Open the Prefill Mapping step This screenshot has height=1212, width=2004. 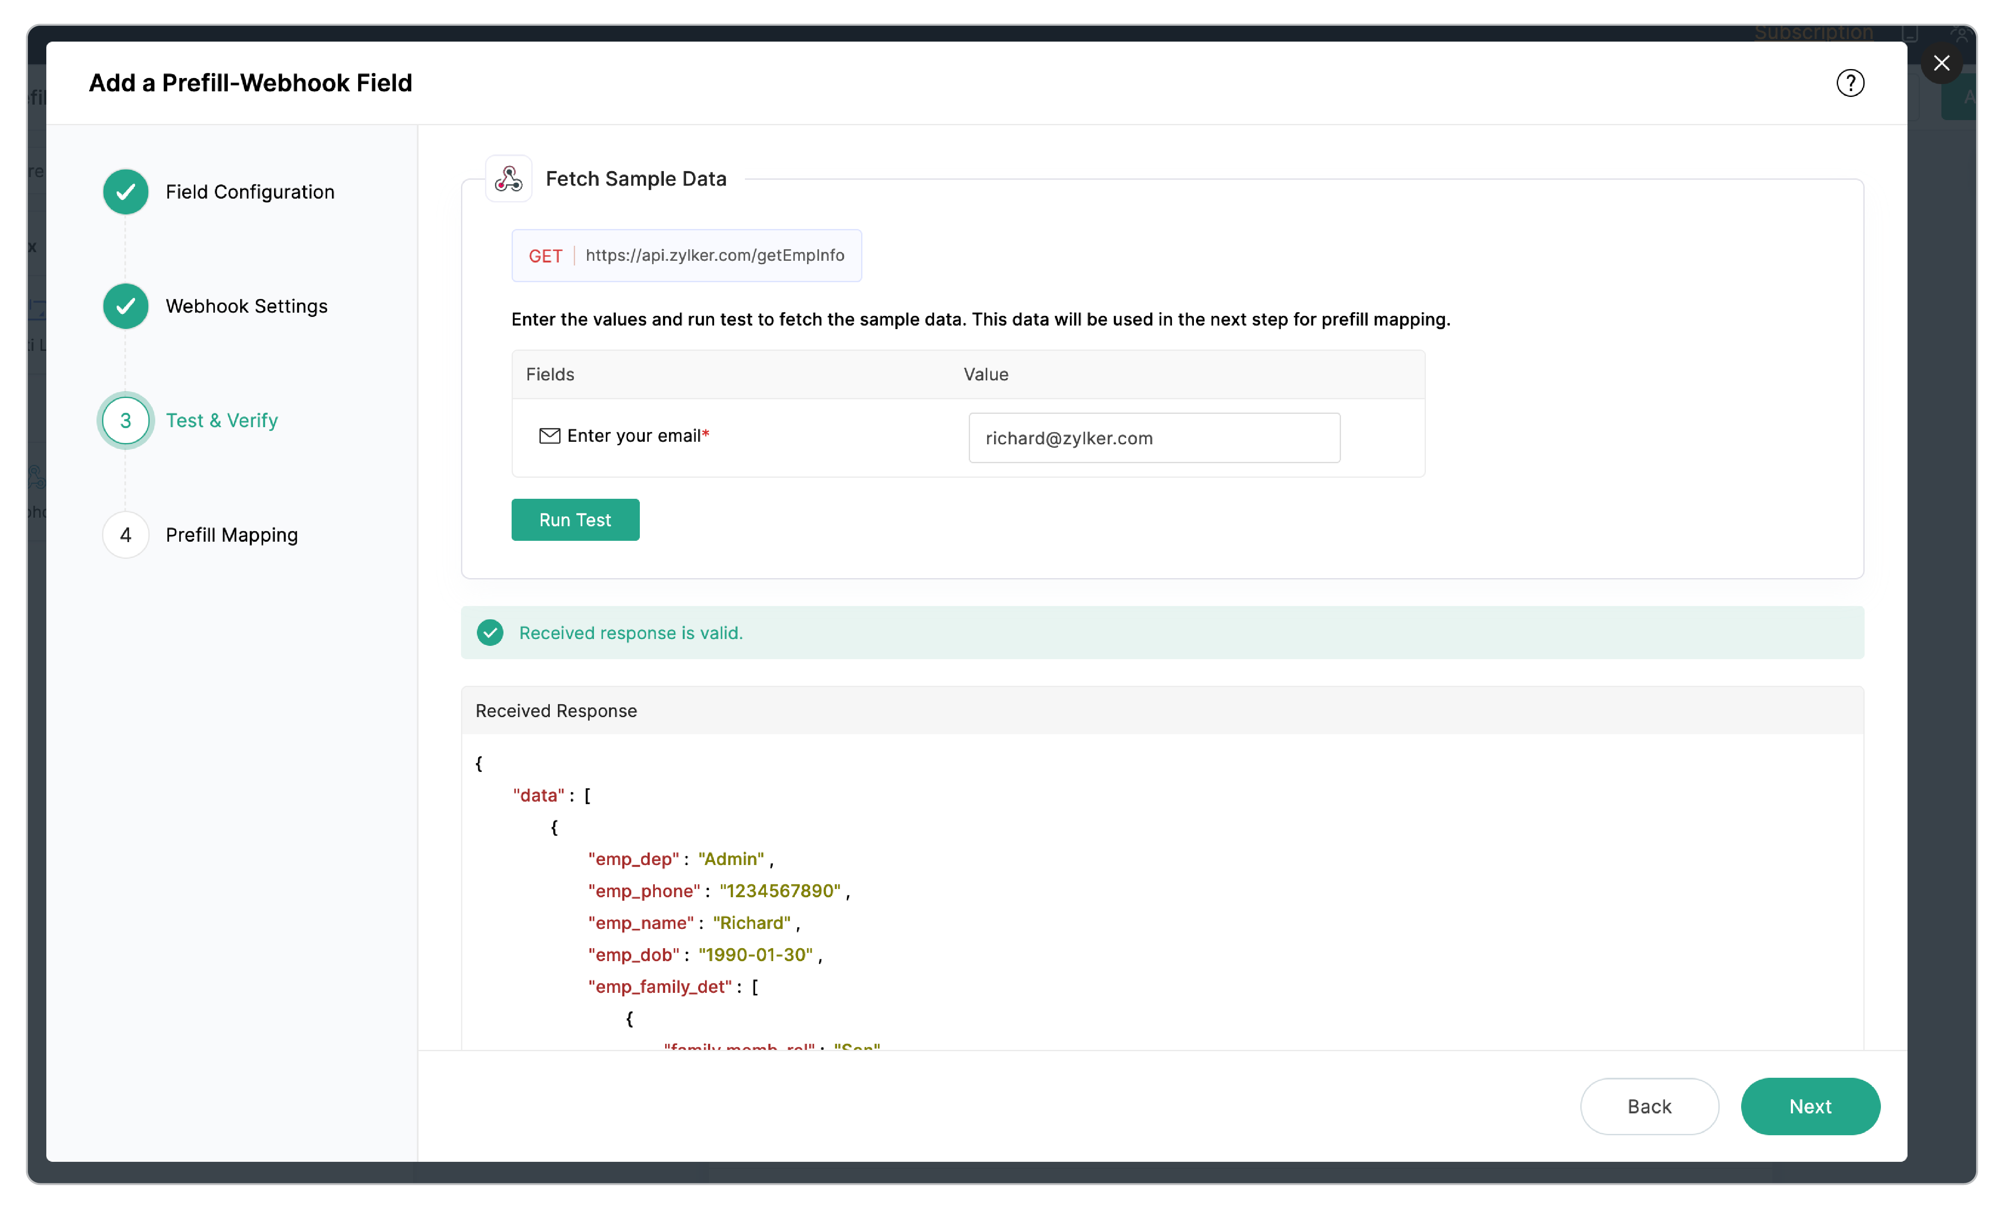click(232, 534)
